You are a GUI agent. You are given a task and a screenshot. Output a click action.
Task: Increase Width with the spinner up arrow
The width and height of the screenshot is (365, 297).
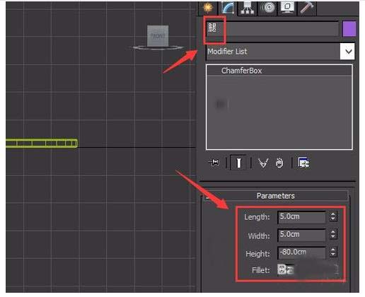[332, 232]
